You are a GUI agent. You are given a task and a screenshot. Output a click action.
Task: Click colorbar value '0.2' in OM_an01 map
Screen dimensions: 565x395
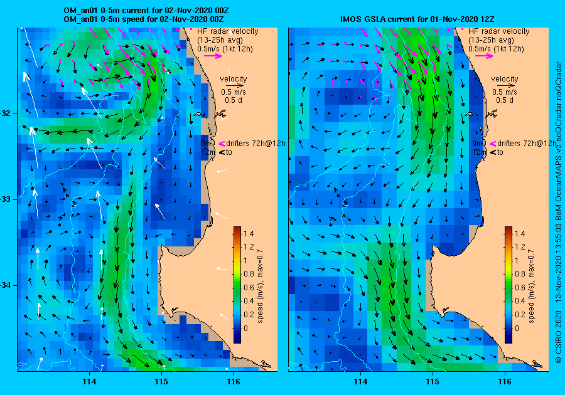tap(249, 314)
